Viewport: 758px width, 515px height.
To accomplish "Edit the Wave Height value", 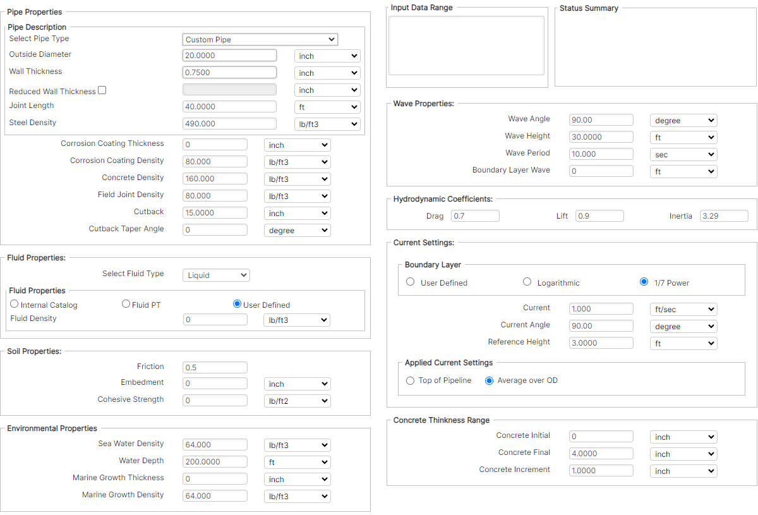I will [x=601, y=137].
